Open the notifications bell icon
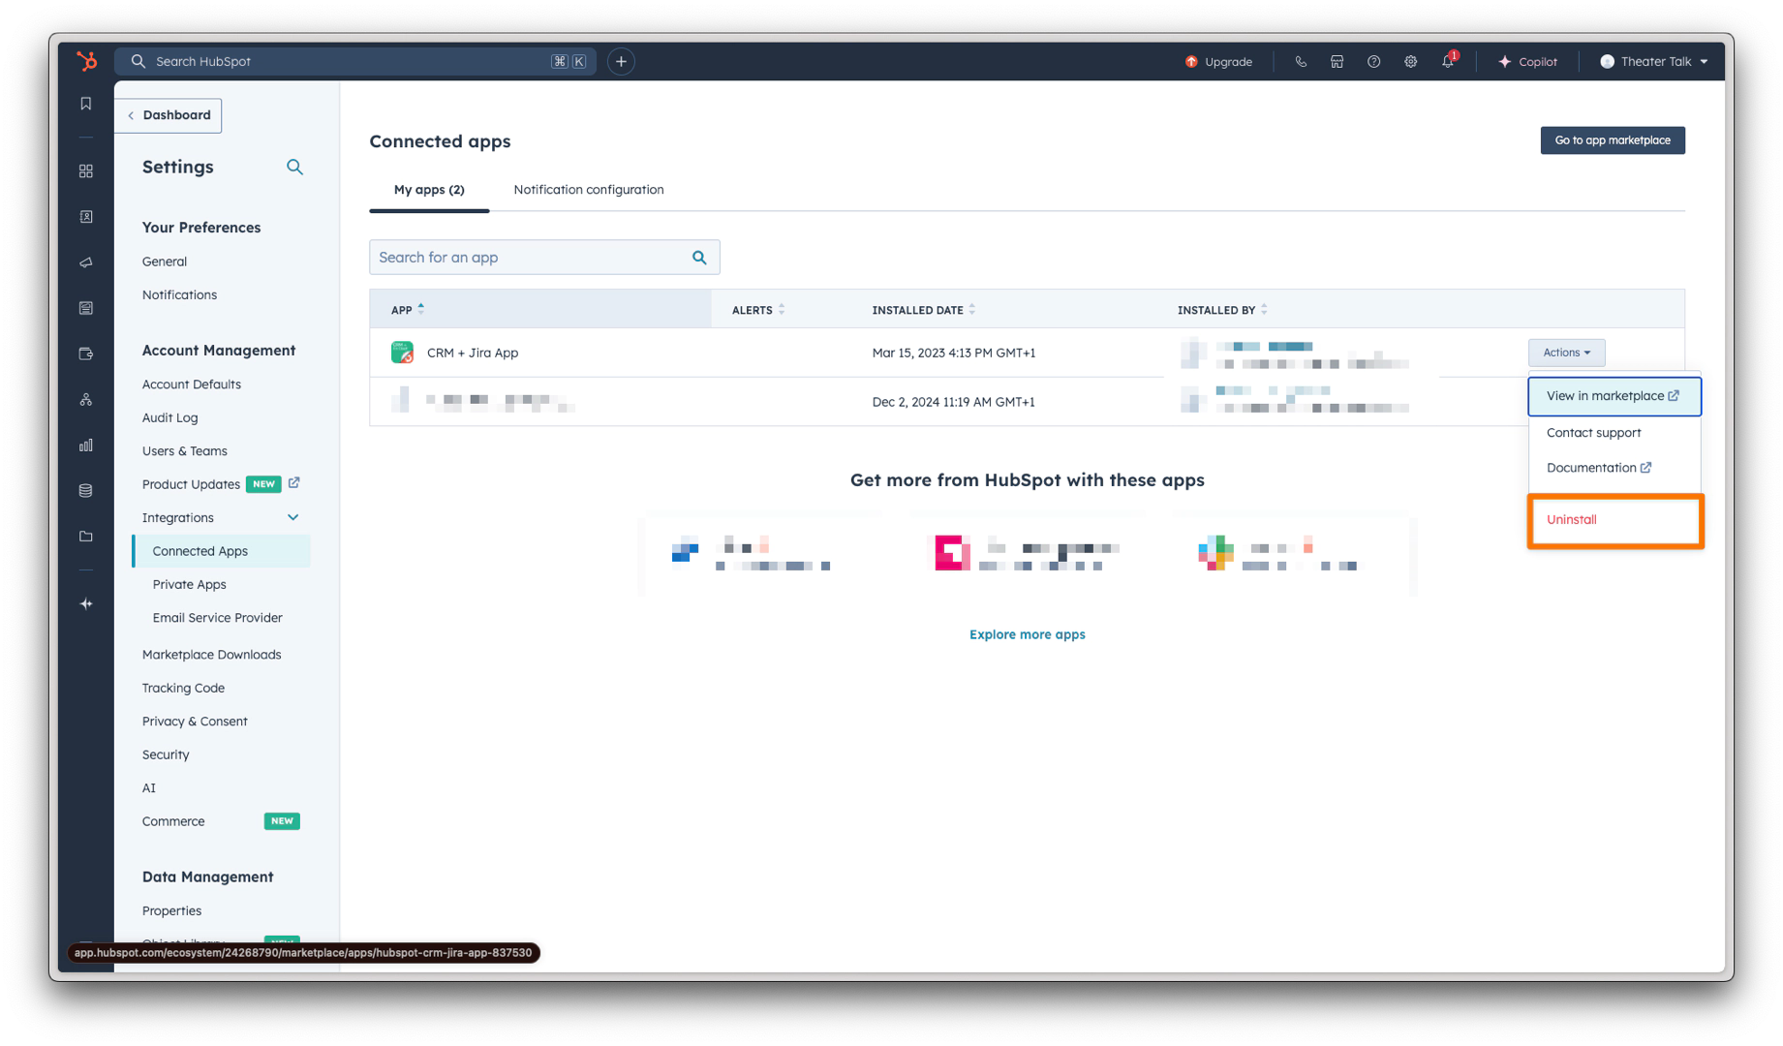The width and height of the screenshot is (1783, 1046). click(1447, 61)
